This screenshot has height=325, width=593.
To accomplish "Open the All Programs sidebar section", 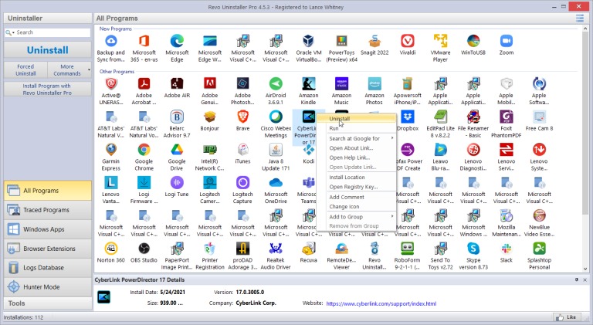I will (x=48, y=191).
